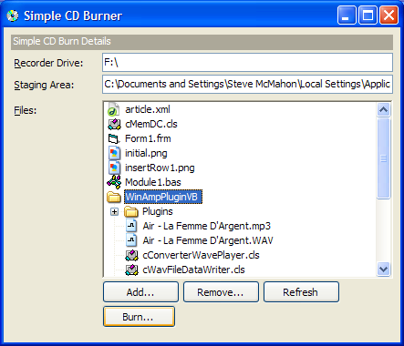Click the cConverterWavePlayer.cls file icon

click(131, 255)
